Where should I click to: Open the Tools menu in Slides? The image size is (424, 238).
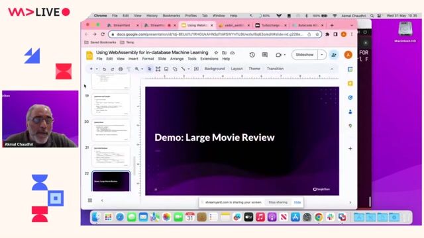coord(191,59)
